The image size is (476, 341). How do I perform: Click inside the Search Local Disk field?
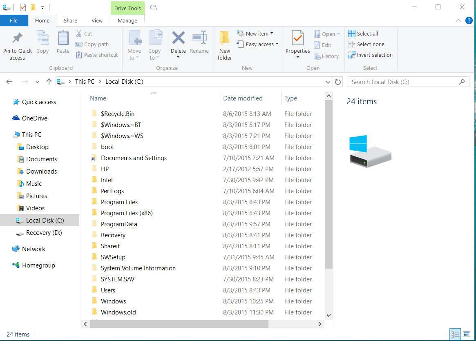coord(402,82)
